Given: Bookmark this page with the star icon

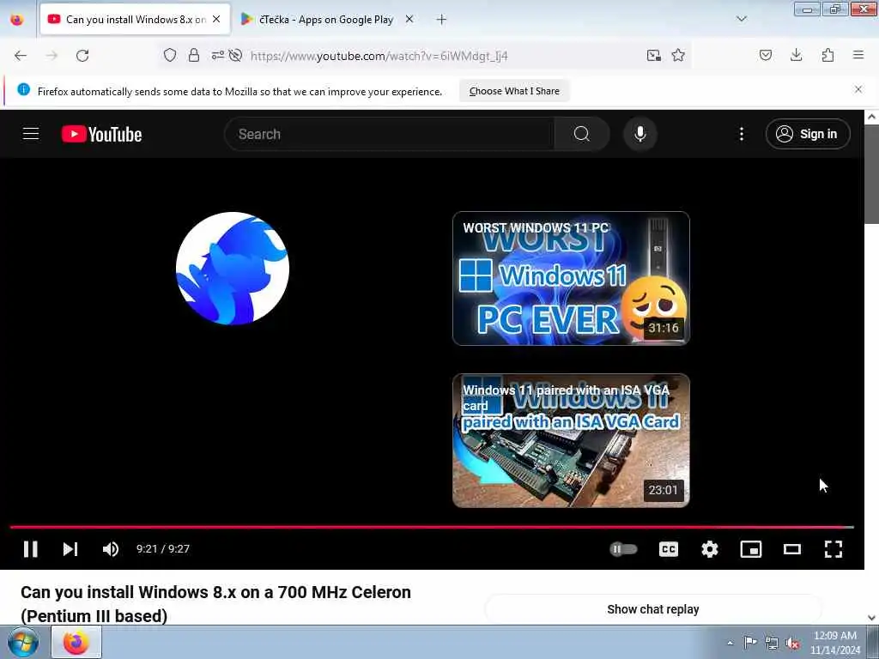Looking at the screenshot, I should tap(678, 55).
